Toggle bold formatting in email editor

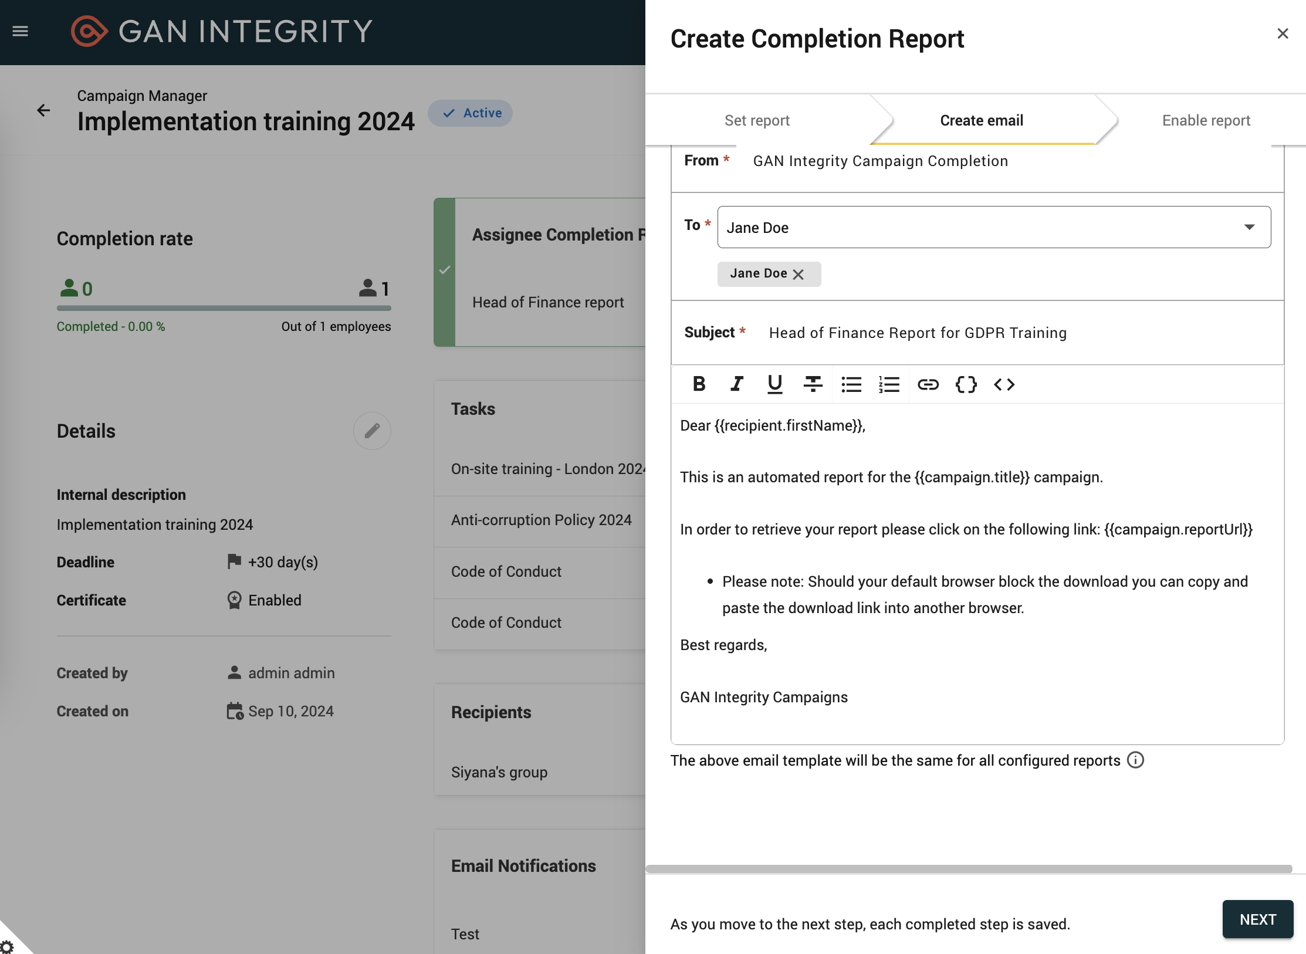(699, 384)
